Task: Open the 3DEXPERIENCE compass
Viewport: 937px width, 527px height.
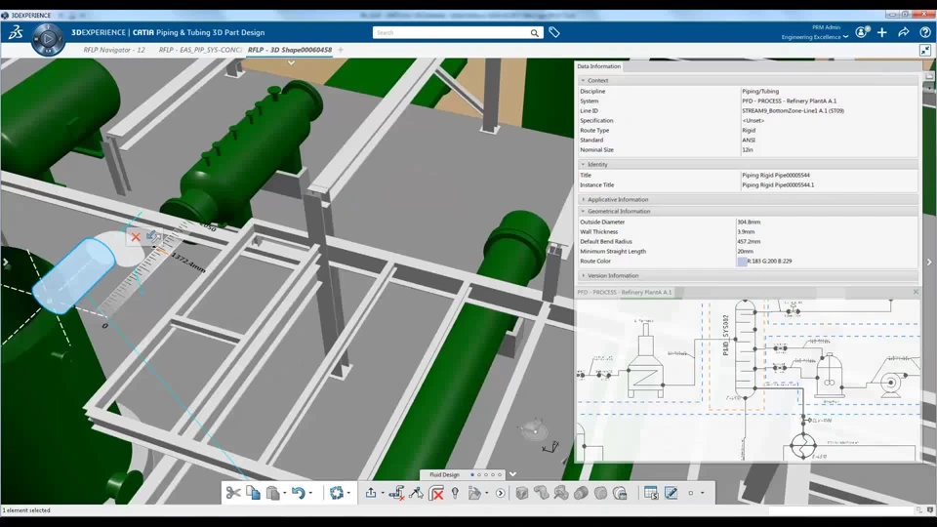Action: pos(48,39)
